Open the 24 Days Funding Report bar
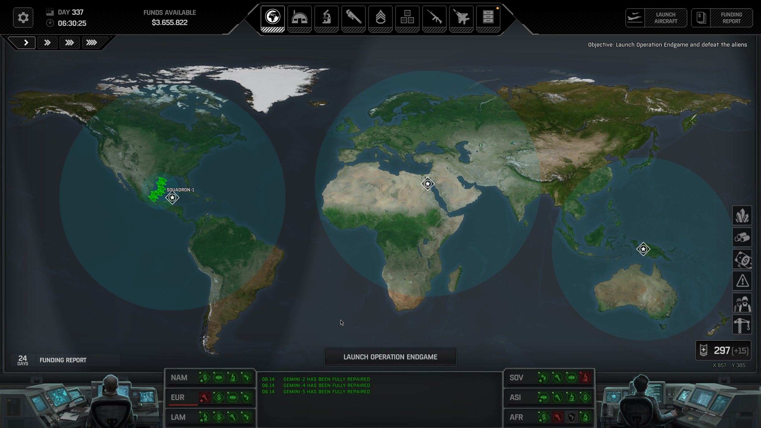761x428 pixels. pos(65,360)
